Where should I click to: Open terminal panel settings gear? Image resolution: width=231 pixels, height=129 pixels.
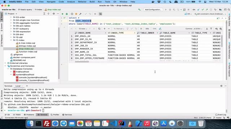click(x=221, y=86)
